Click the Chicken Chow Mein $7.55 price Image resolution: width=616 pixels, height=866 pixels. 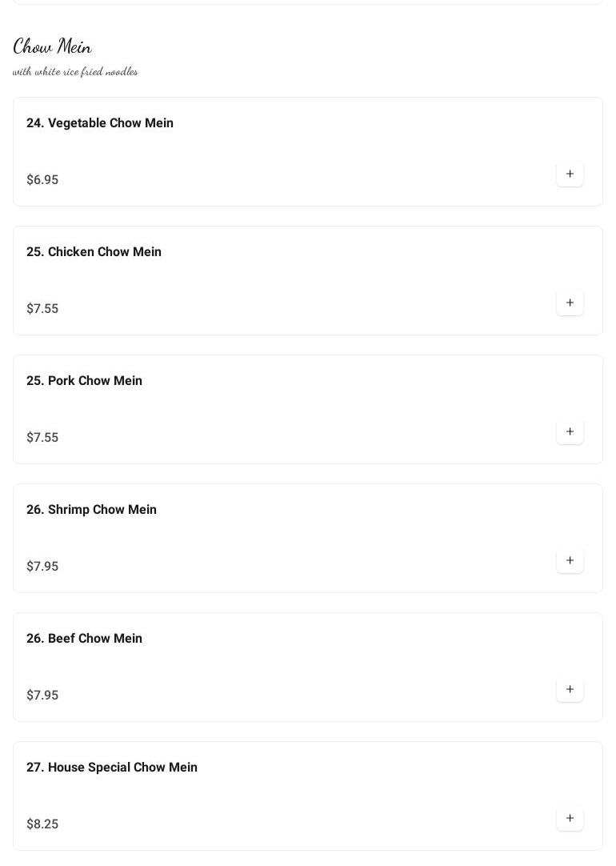[42, 309]
